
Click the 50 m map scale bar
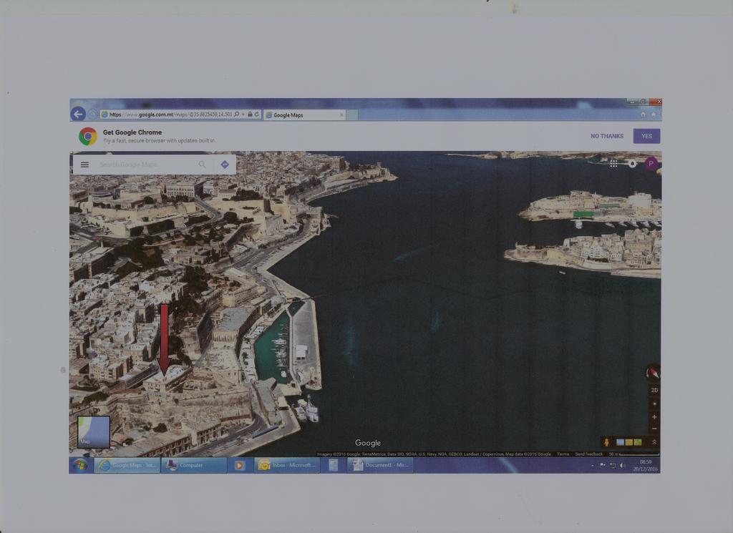pyautogui.click(x=634, y=454)
